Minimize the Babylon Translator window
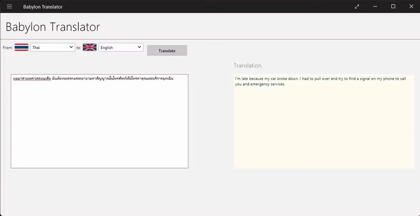Screen dimensions: 420x216 pyautogui.click(x=375, y=7)
